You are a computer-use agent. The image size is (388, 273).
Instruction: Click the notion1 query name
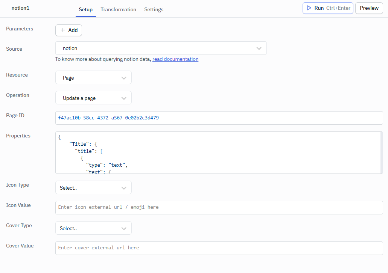point(20,8)
